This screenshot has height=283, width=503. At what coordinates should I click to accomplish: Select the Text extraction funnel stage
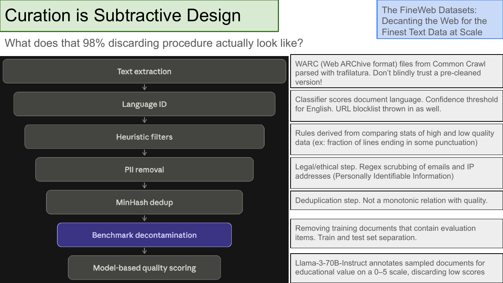point(144,72)
